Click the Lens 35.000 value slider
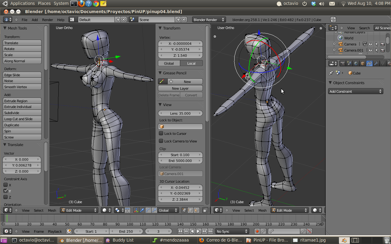Viewport: 391px width, 244px height. pos(180,113)
